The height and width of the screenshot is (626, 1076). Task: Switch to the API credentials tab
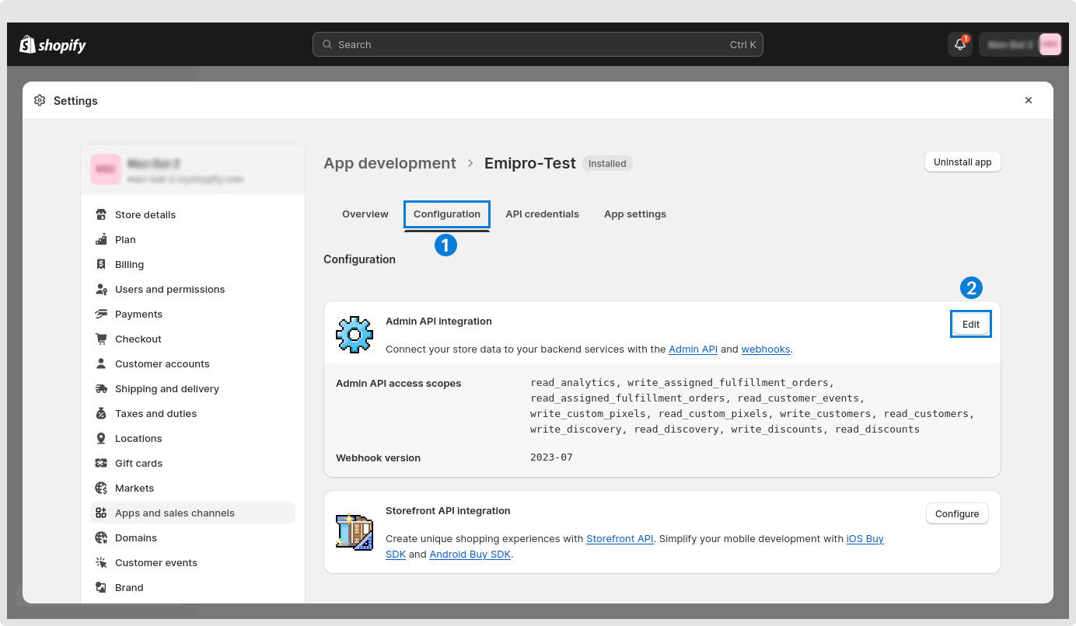pyautogui.click(x=542, y=214)
